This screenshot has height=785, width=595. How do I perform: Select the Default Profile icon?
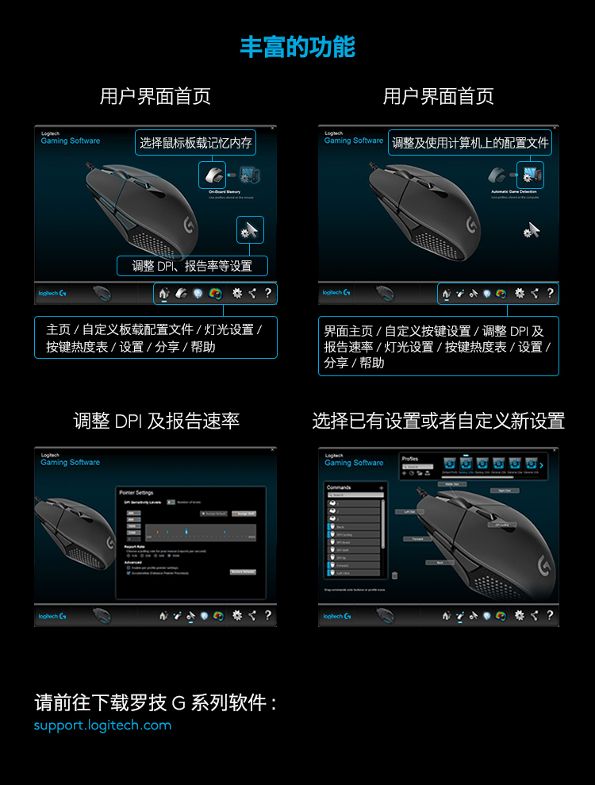tap(449, 464)
